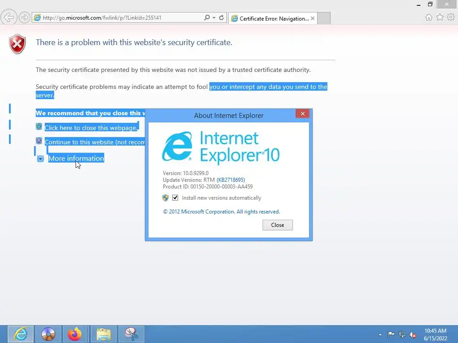Launch Firefox from the taskbar
This screenshot has width=458, height=343.
pos(75,334)
